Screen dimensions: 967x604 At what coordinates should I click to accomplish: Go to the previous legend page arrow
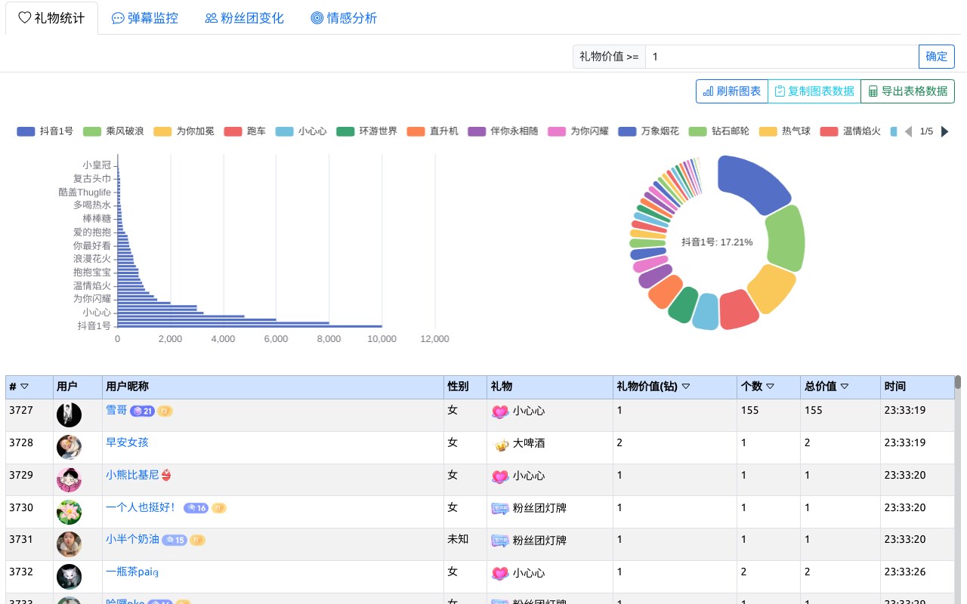pos(909,131)
